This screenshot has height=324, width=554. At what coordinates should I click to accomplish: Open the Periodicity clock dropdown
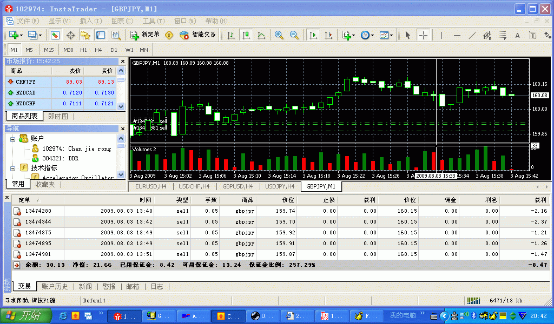tap(367, 35)
